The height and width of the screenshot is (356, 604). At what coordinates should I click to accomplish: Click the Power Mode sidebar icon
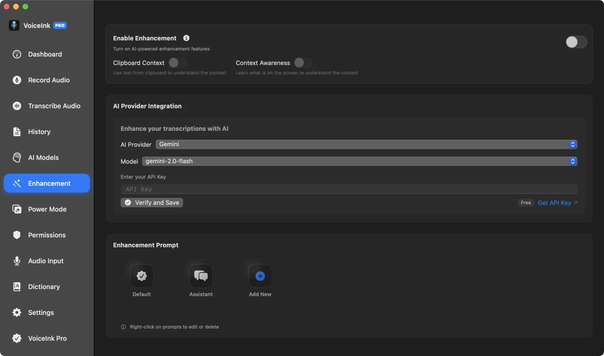point(17,209)
